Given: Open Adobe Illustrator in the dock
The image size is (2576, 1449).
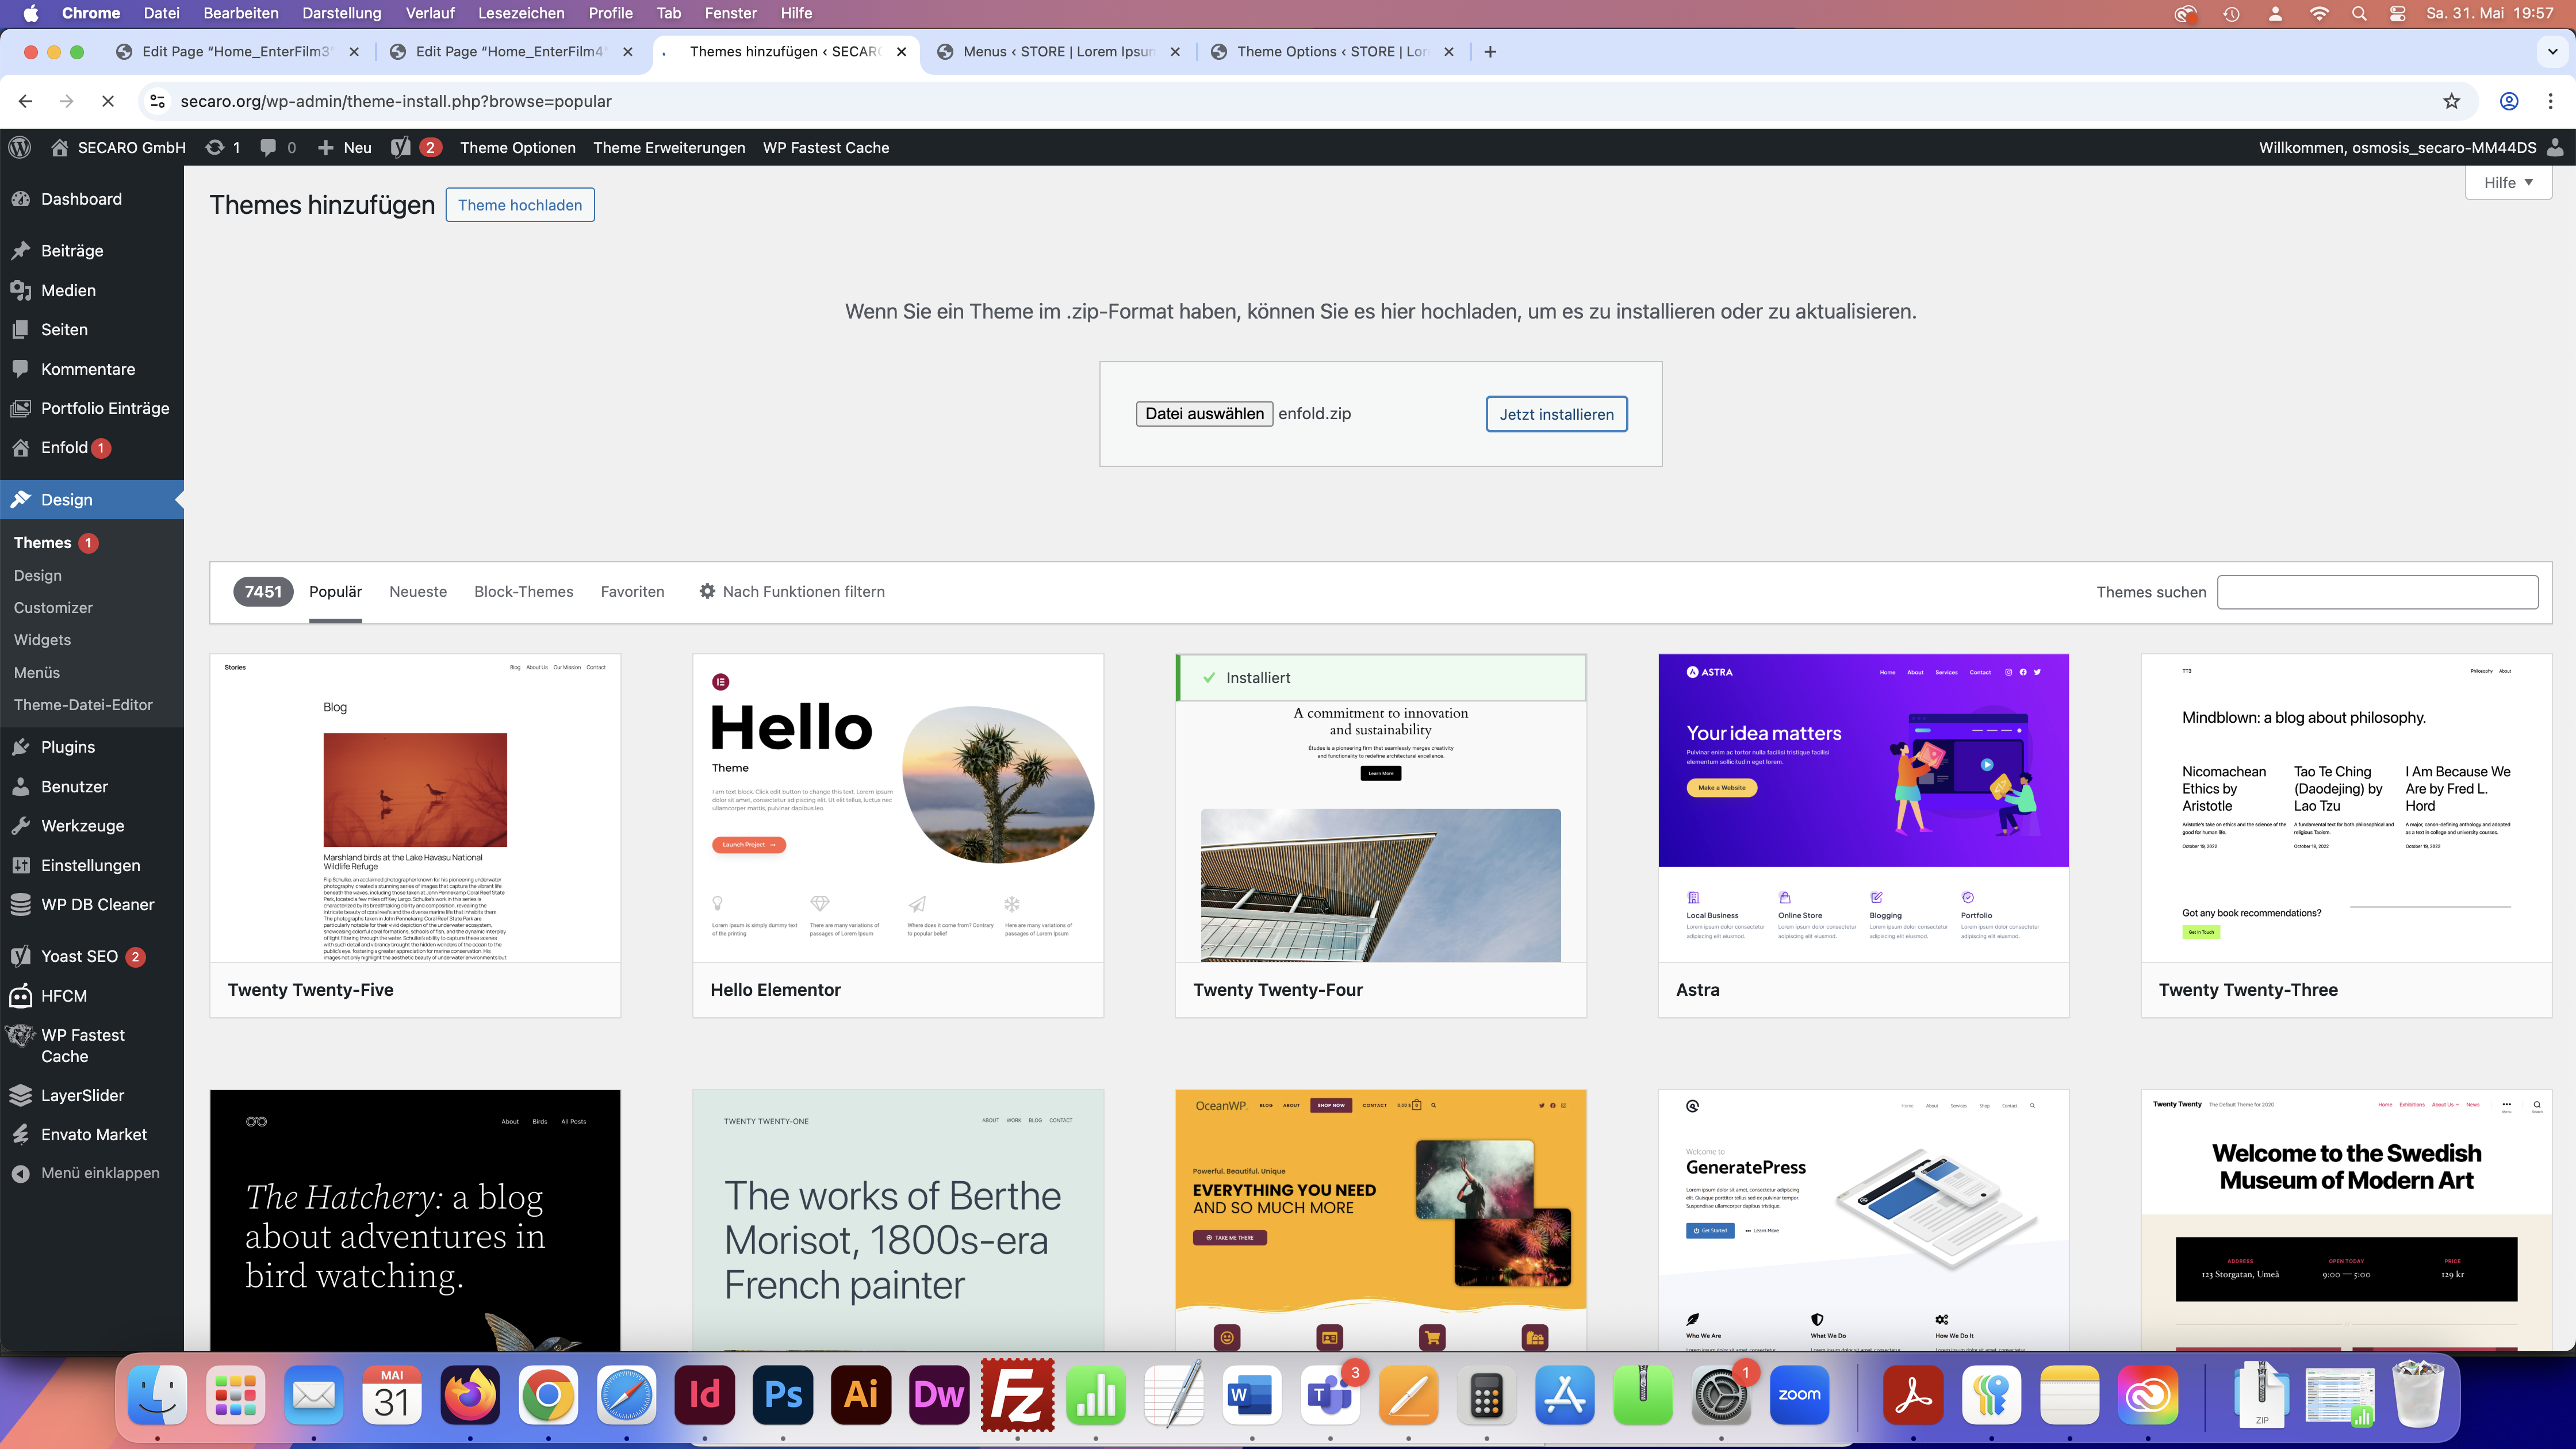Looking at the screenshot, I should 861,1394.
